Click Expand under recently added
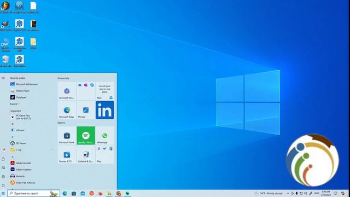The image size is (350, 197). coord(15,104)
